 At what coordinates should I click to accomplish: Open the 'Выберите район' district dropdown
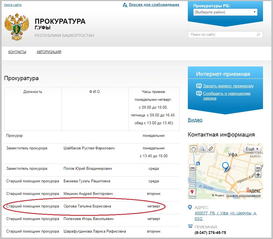tap(225, 12)
